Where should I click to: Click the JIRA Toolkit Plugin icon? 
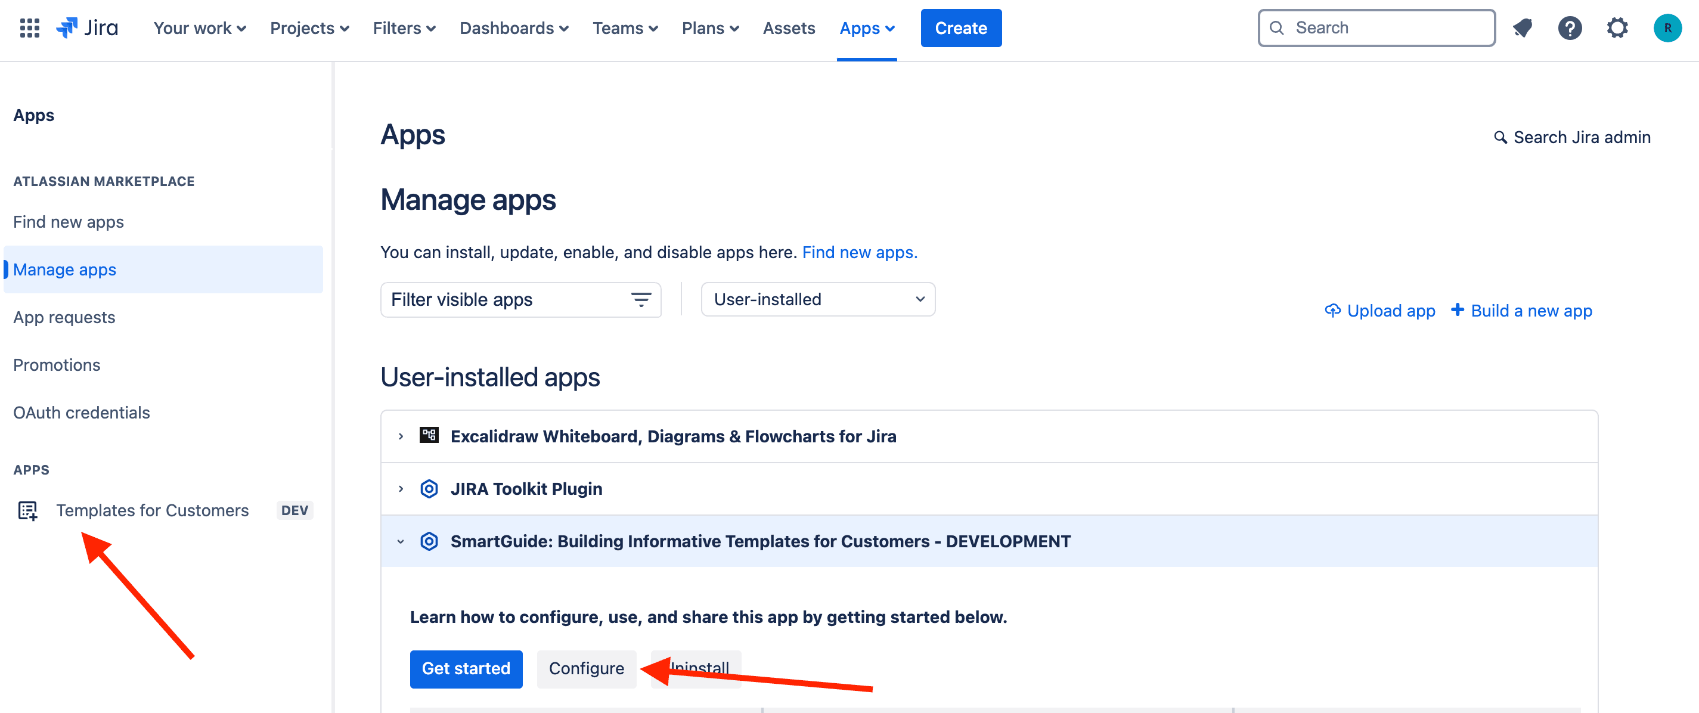(x=429, y=488)
